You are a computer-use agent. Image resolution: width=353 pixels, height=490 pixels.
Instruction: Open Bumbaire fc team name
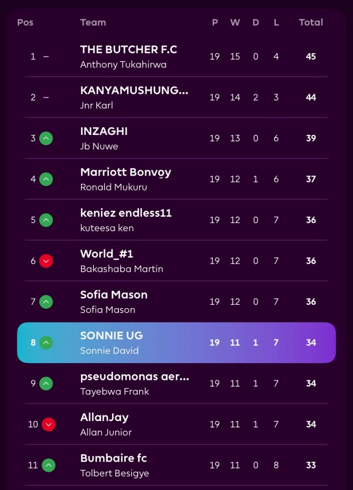tap(114, 458)
